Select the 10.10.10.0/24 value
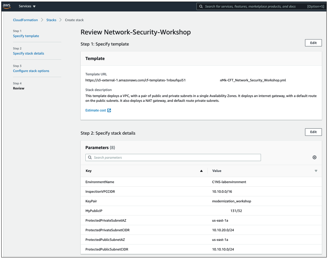Screen dimensions: 328x259 point(223,249)
